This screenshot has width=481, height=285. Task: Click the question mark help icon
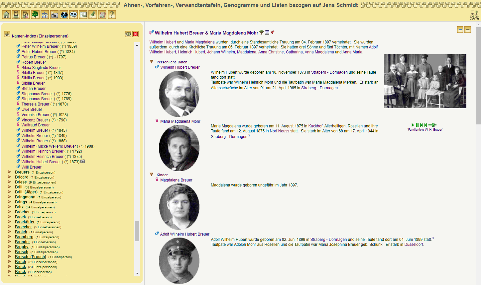(112, 15)
